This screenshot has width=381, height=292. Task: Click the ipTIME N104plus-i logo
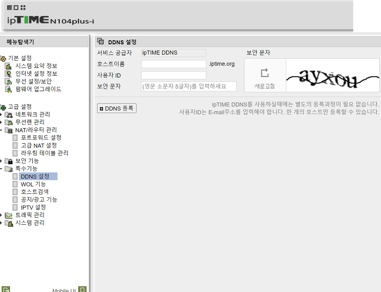(51, 20)
